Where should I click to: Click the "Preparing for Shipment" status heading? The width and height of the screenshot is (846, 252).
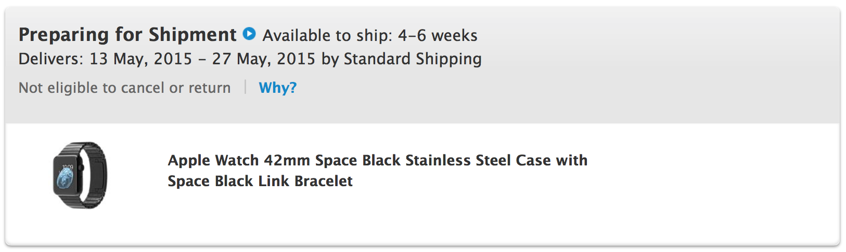click(x=127, y=35)
